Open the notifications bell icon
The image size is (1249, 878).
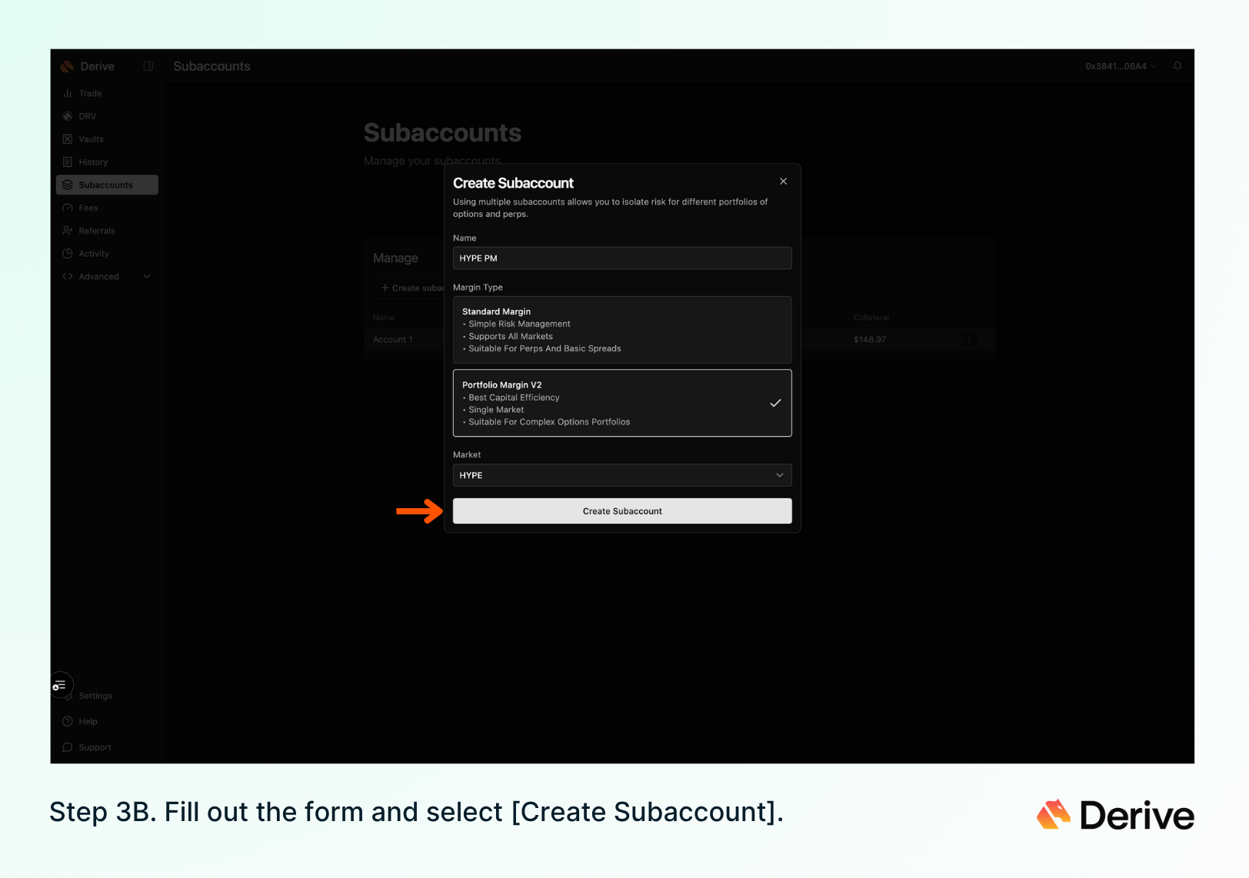pyautogui.click(x=1177, y=66)
